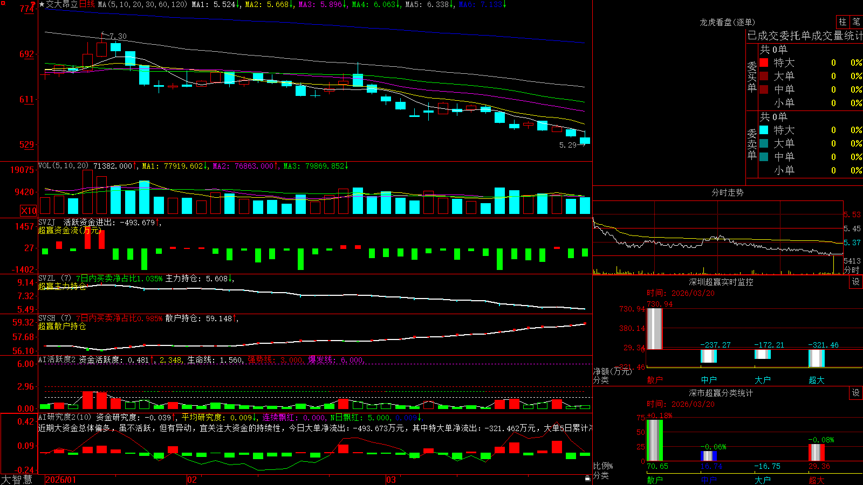
Task: Click the 5.29 low price annotation
Action: click(x=568, y=145)
